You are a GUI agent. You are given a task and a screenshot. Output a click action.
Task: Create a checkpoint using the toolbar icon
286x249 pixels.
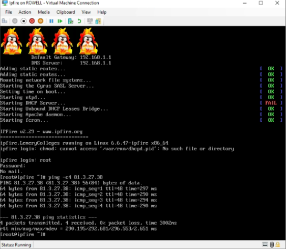point(71,21)
